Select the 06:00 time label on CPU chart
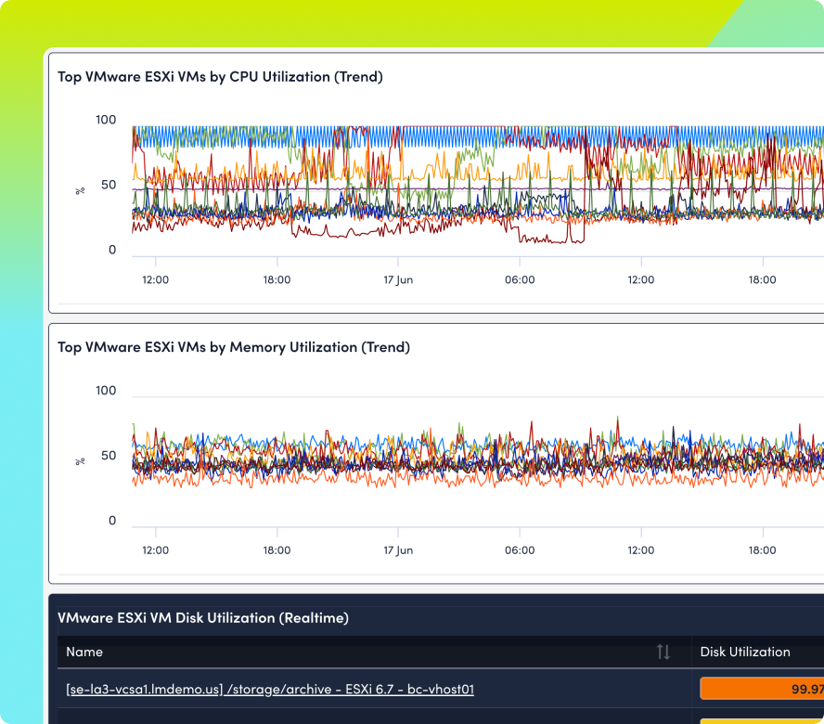The image size is (824, 724). [x=520, y=279]
